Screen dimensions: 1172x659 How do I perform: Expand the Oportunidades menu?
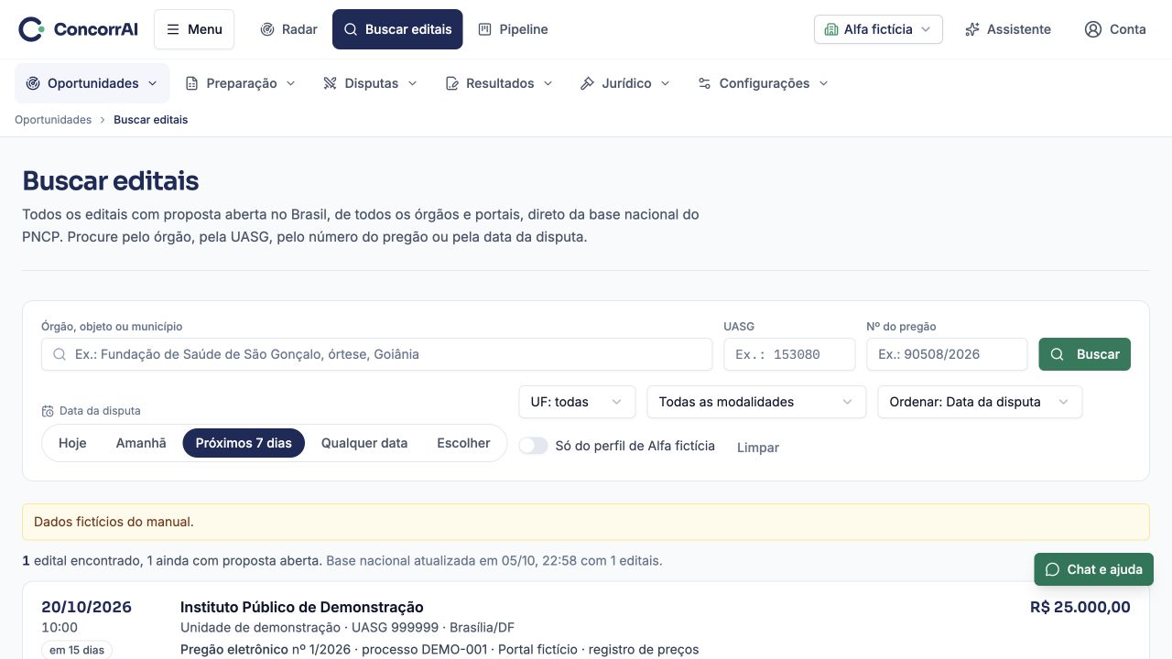(x=92, y=83)
